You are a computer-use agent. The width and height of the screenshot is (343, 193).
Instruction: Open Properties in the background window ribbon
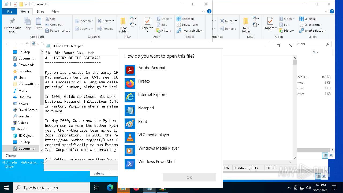click(270, 25)
